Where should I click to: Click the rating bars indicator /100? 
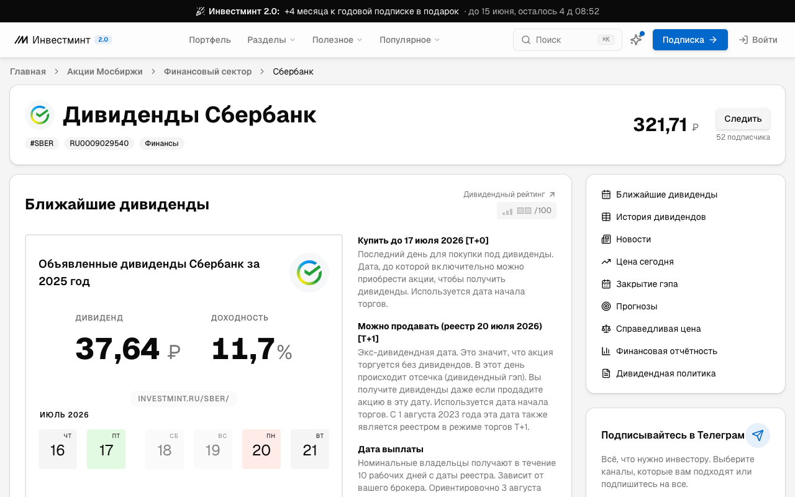527,211
